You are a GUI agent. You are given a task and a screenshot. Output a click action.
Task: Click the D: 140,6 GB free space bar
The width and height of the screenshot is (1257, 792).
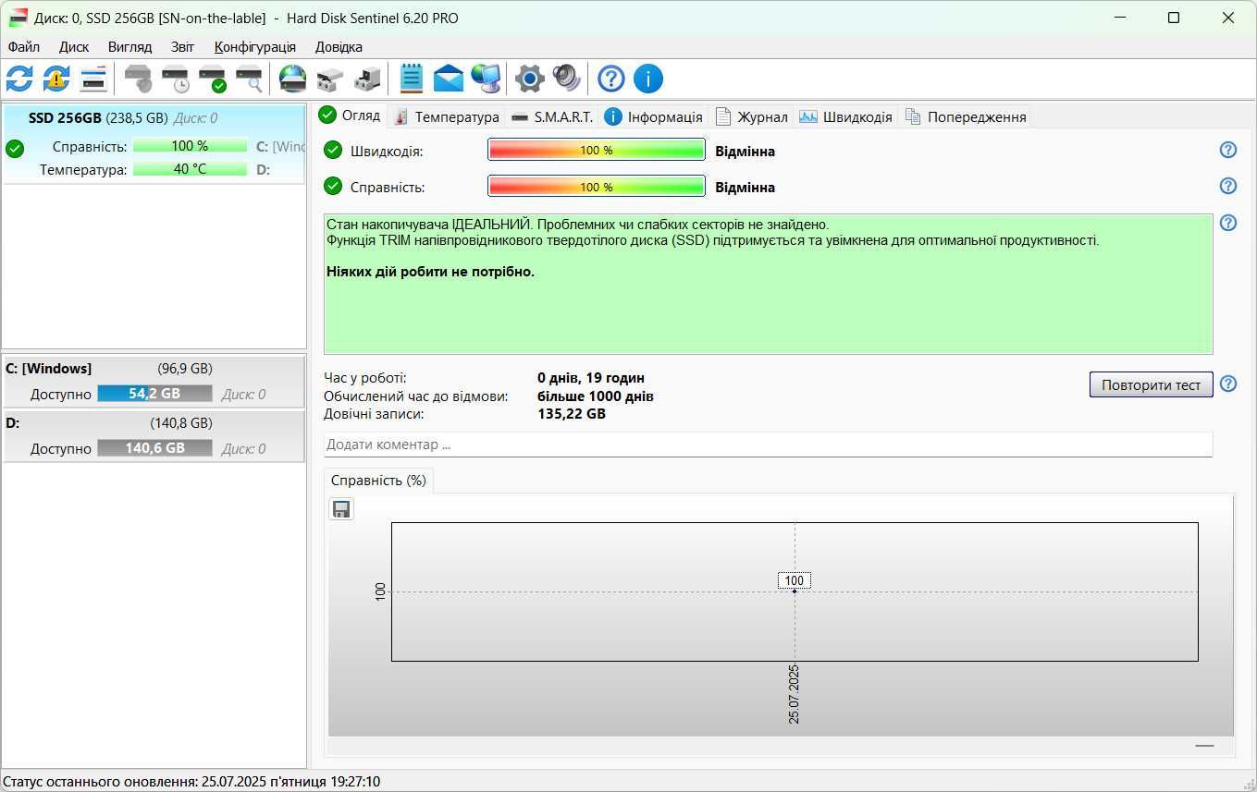click(154, 448)
